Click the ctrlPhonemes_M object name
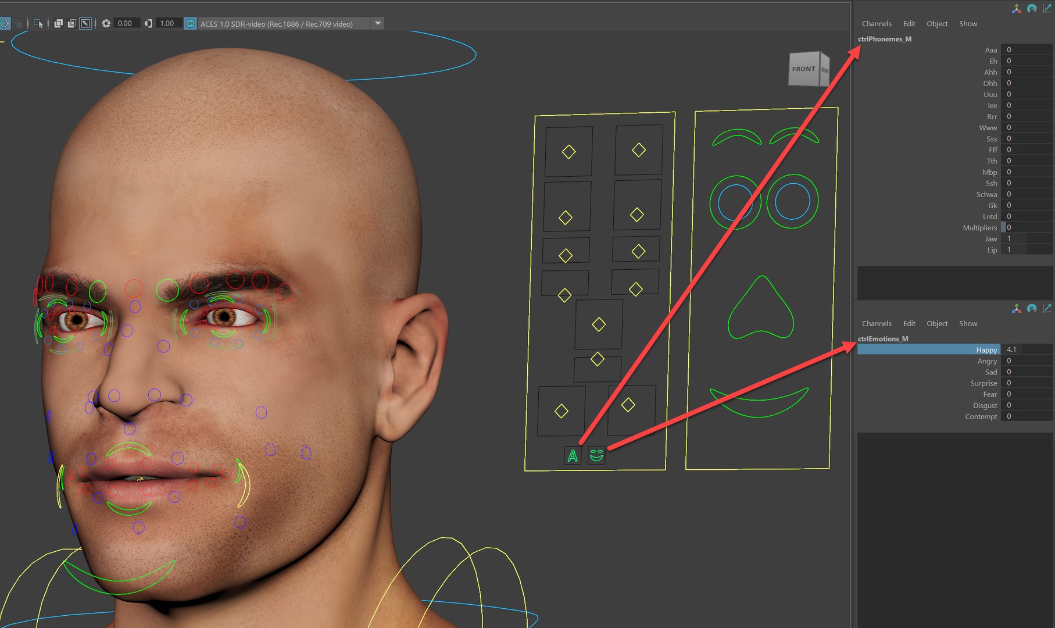1055x628 pixels. 884,39
